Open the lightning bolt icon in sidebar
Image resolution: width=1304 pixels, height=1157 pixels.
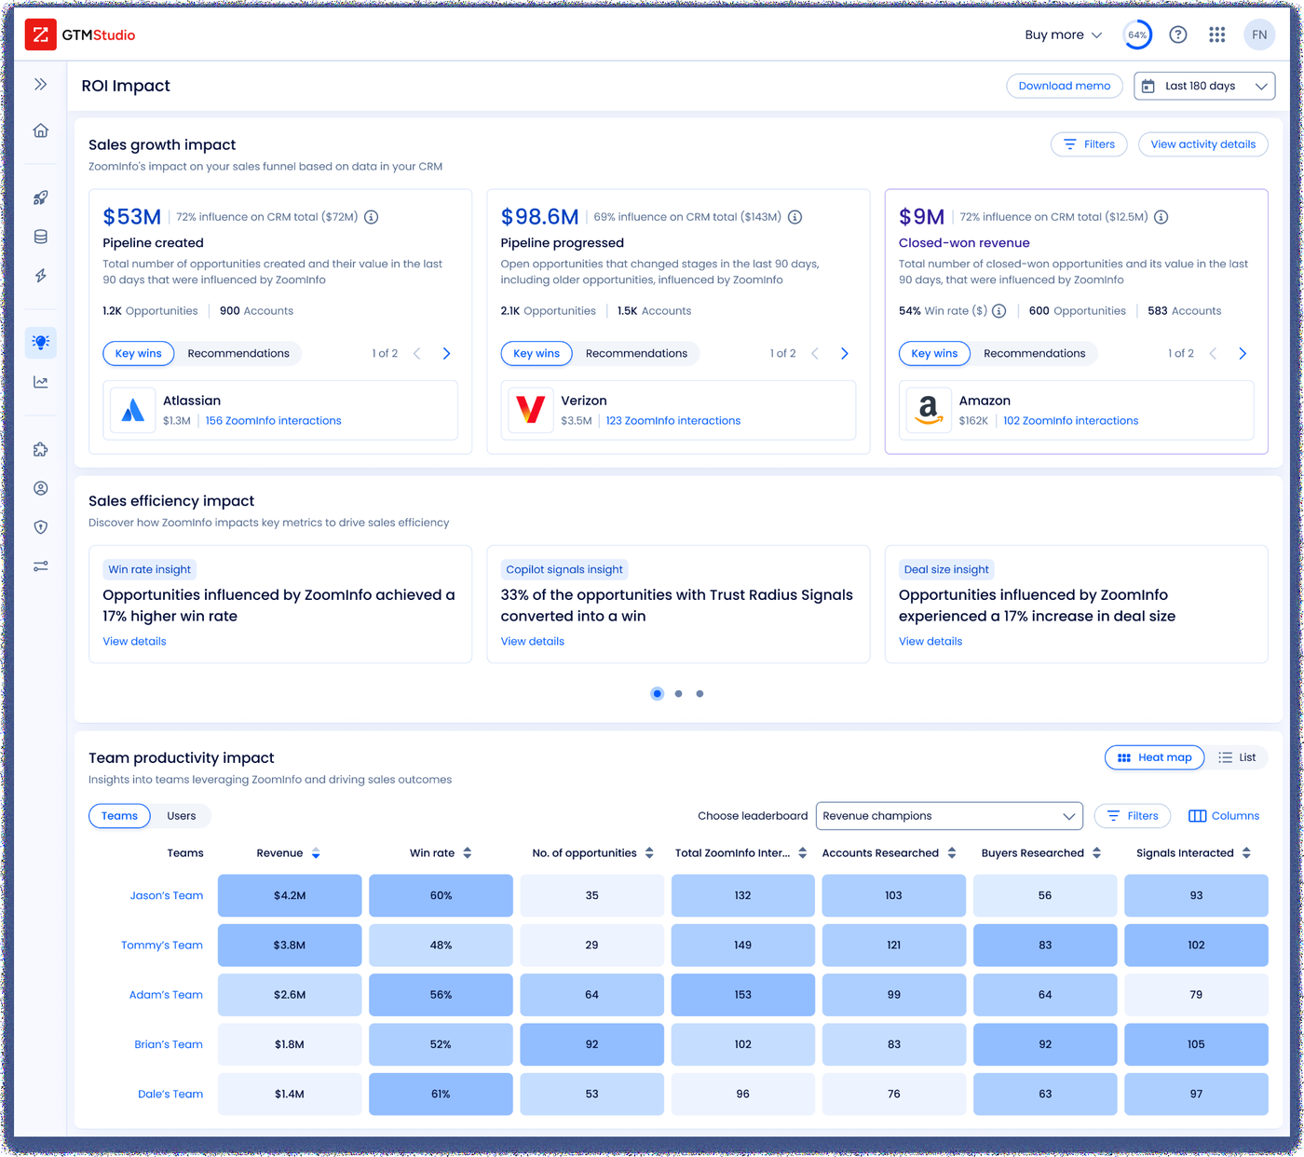click(40, 276)
